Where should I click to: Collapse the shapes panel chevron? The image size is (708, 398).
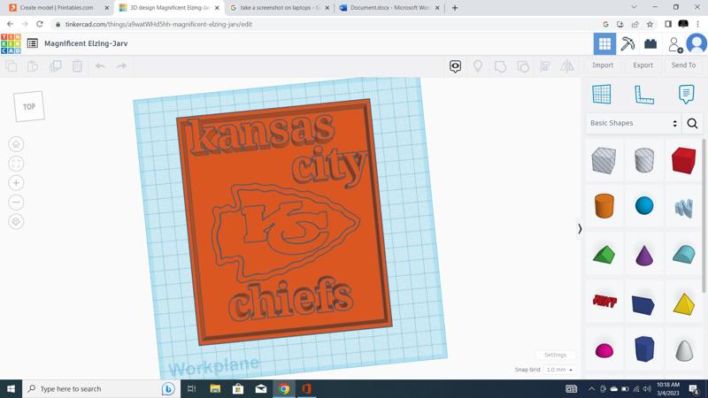(x=580, y=228)
